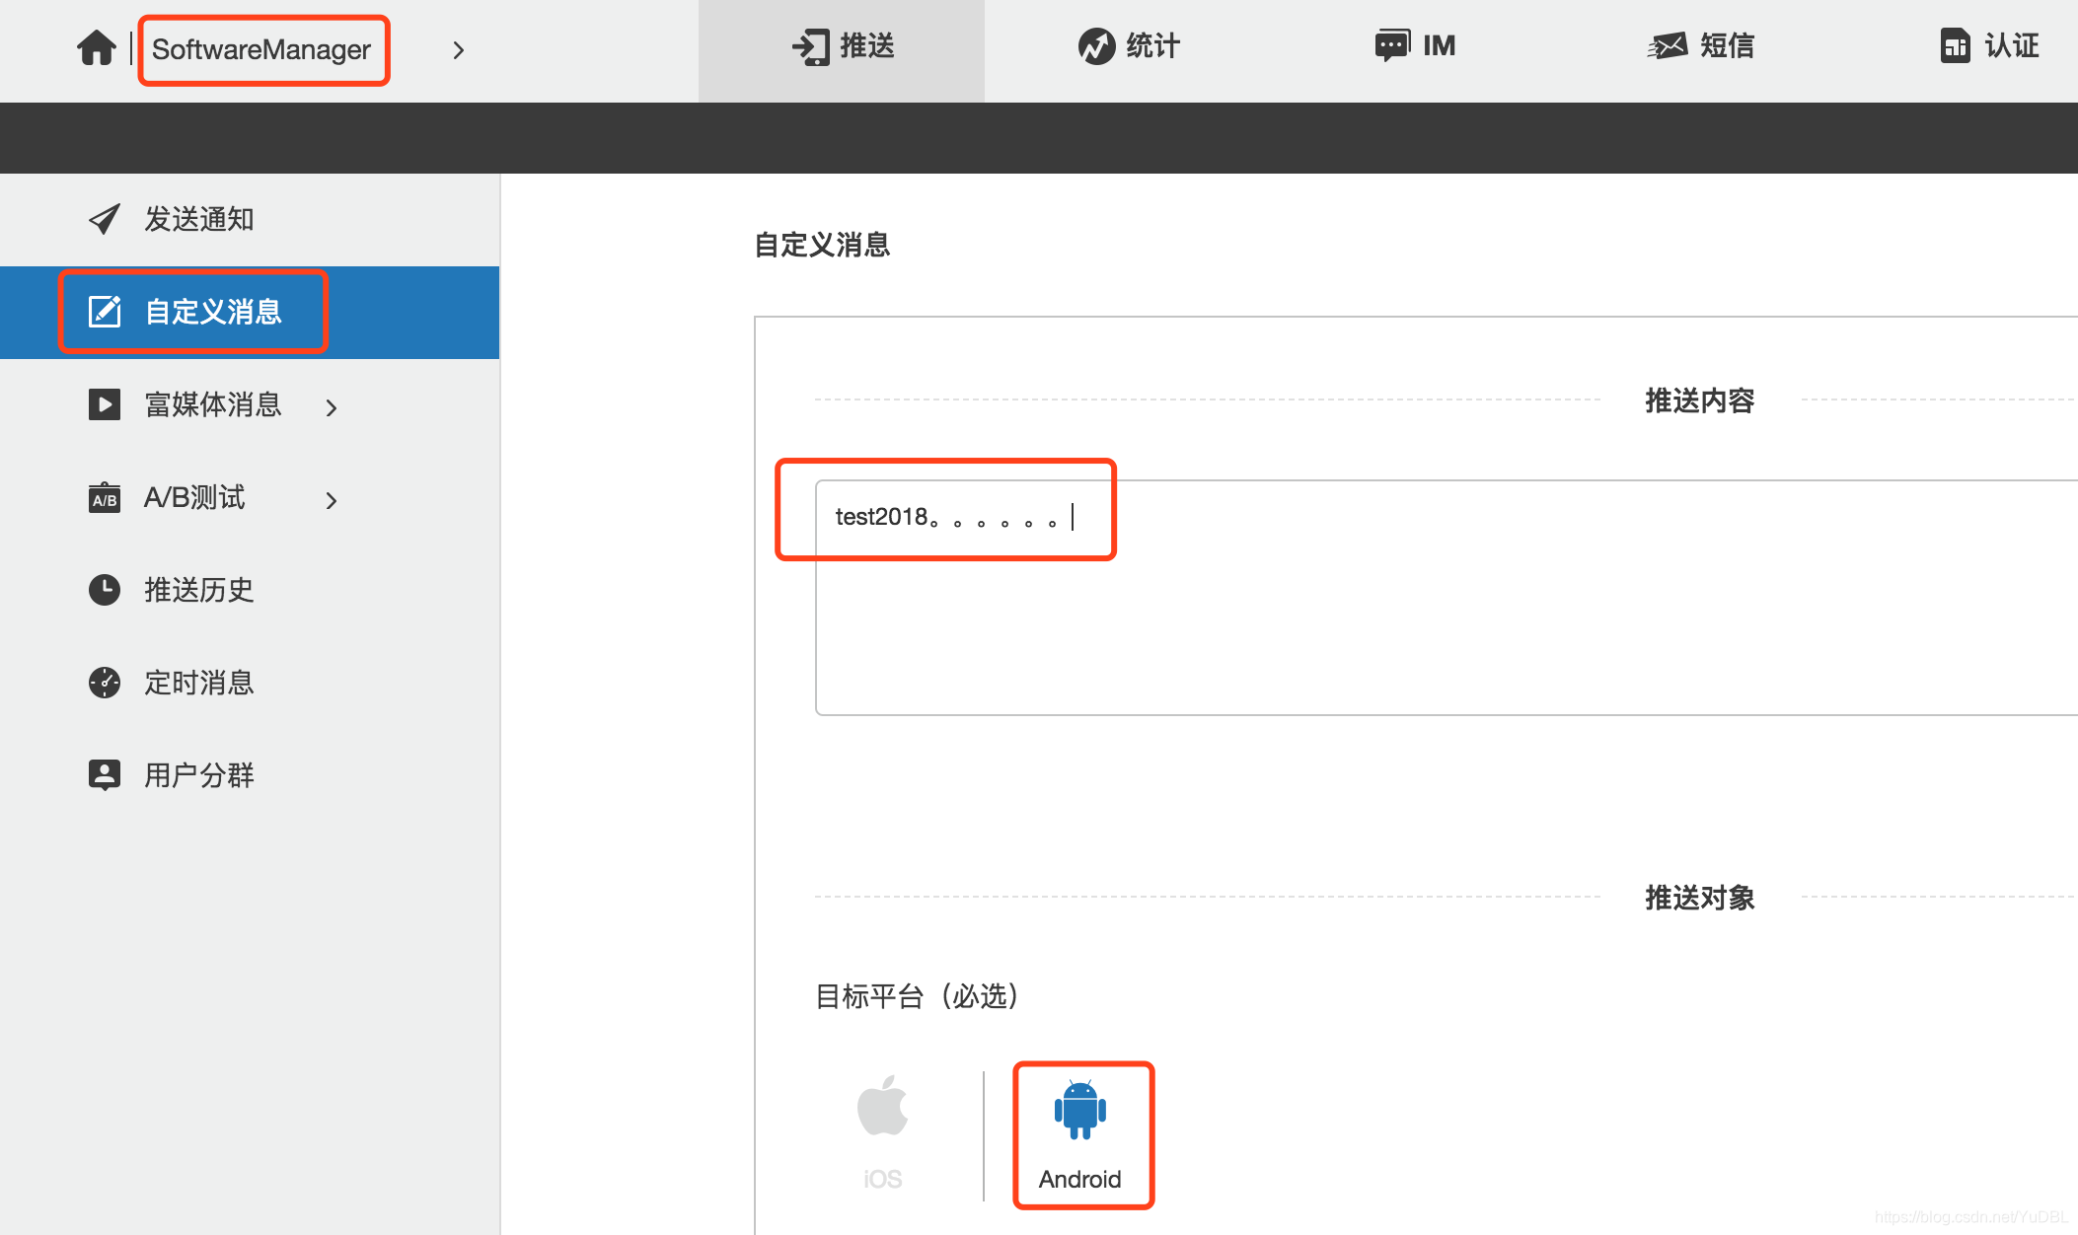Click the home icon in header
Screen dimensions: 2078x1235
97,47
